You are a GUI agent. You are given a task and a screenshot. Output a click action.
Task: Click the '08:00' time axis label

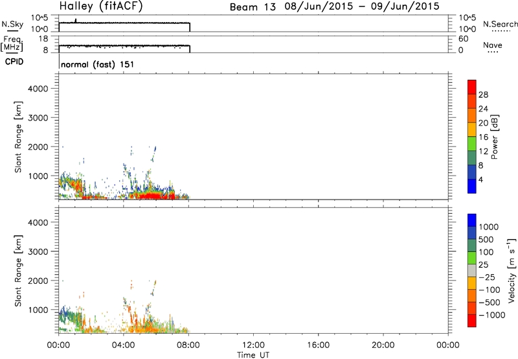188,345
